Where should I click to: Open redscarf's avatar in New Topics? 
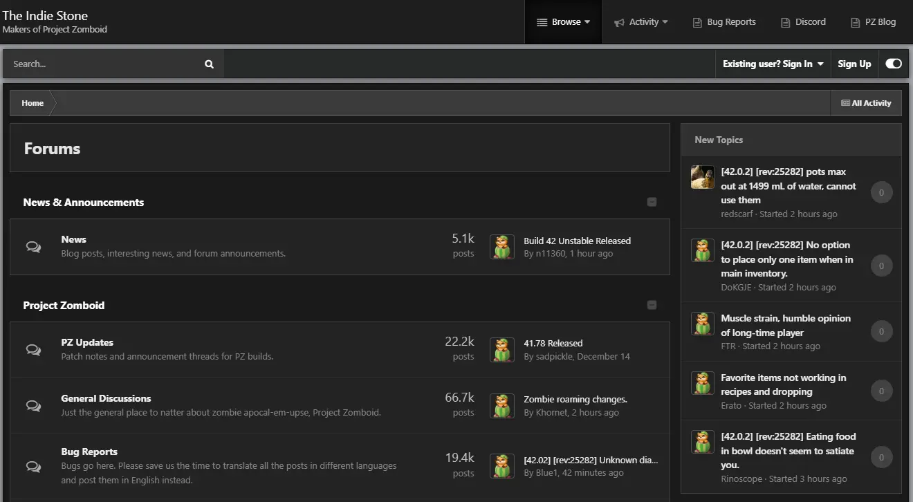tap(702, 177)
